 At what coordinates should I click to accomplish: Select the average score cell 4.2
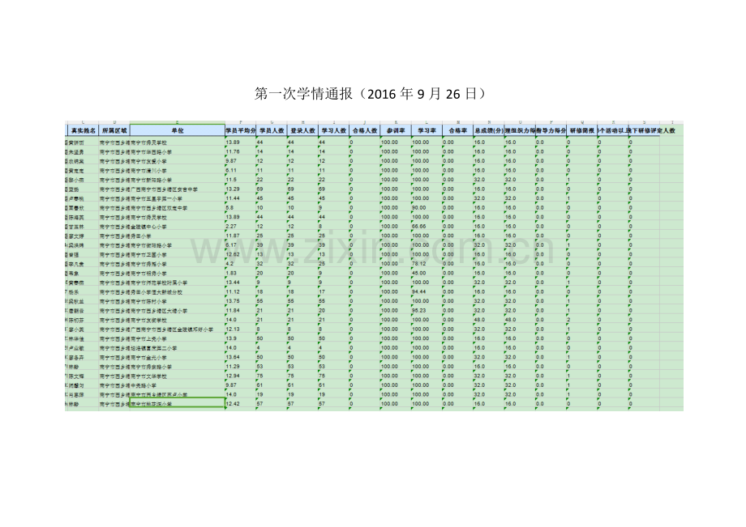(240, 264)
